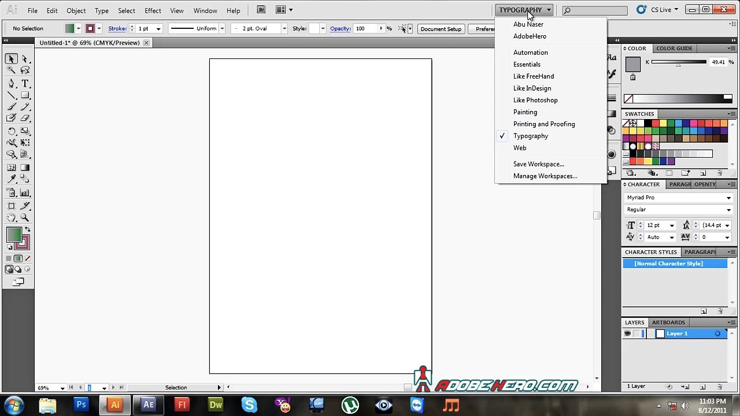This screenshot has height=416, width=740.
Task: Click the Document Setup button
Action: (x=441, y=29)
